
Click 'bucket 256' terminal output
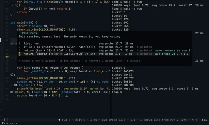pos(120,26)
